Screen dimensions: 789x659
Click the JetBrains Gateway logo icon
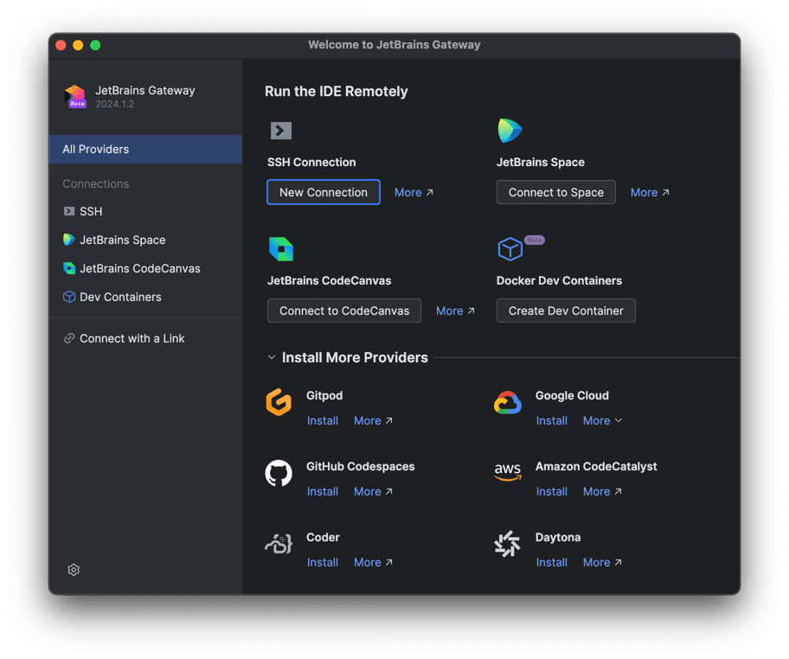(75, 96)
